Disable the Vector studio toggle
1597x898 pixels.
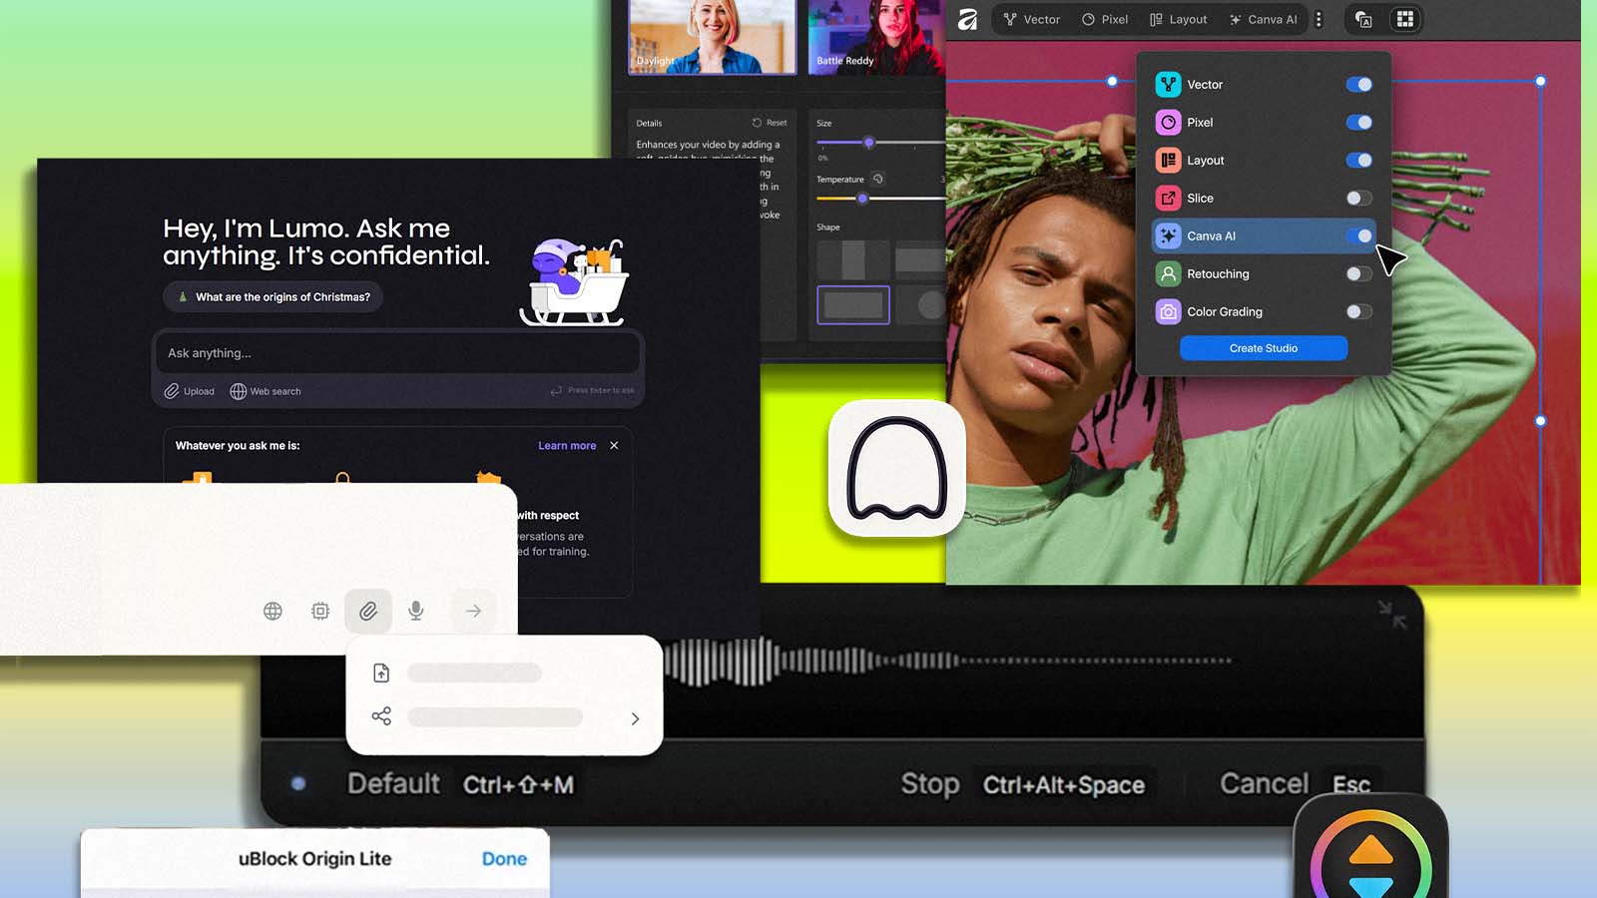tap(1358, 85)
